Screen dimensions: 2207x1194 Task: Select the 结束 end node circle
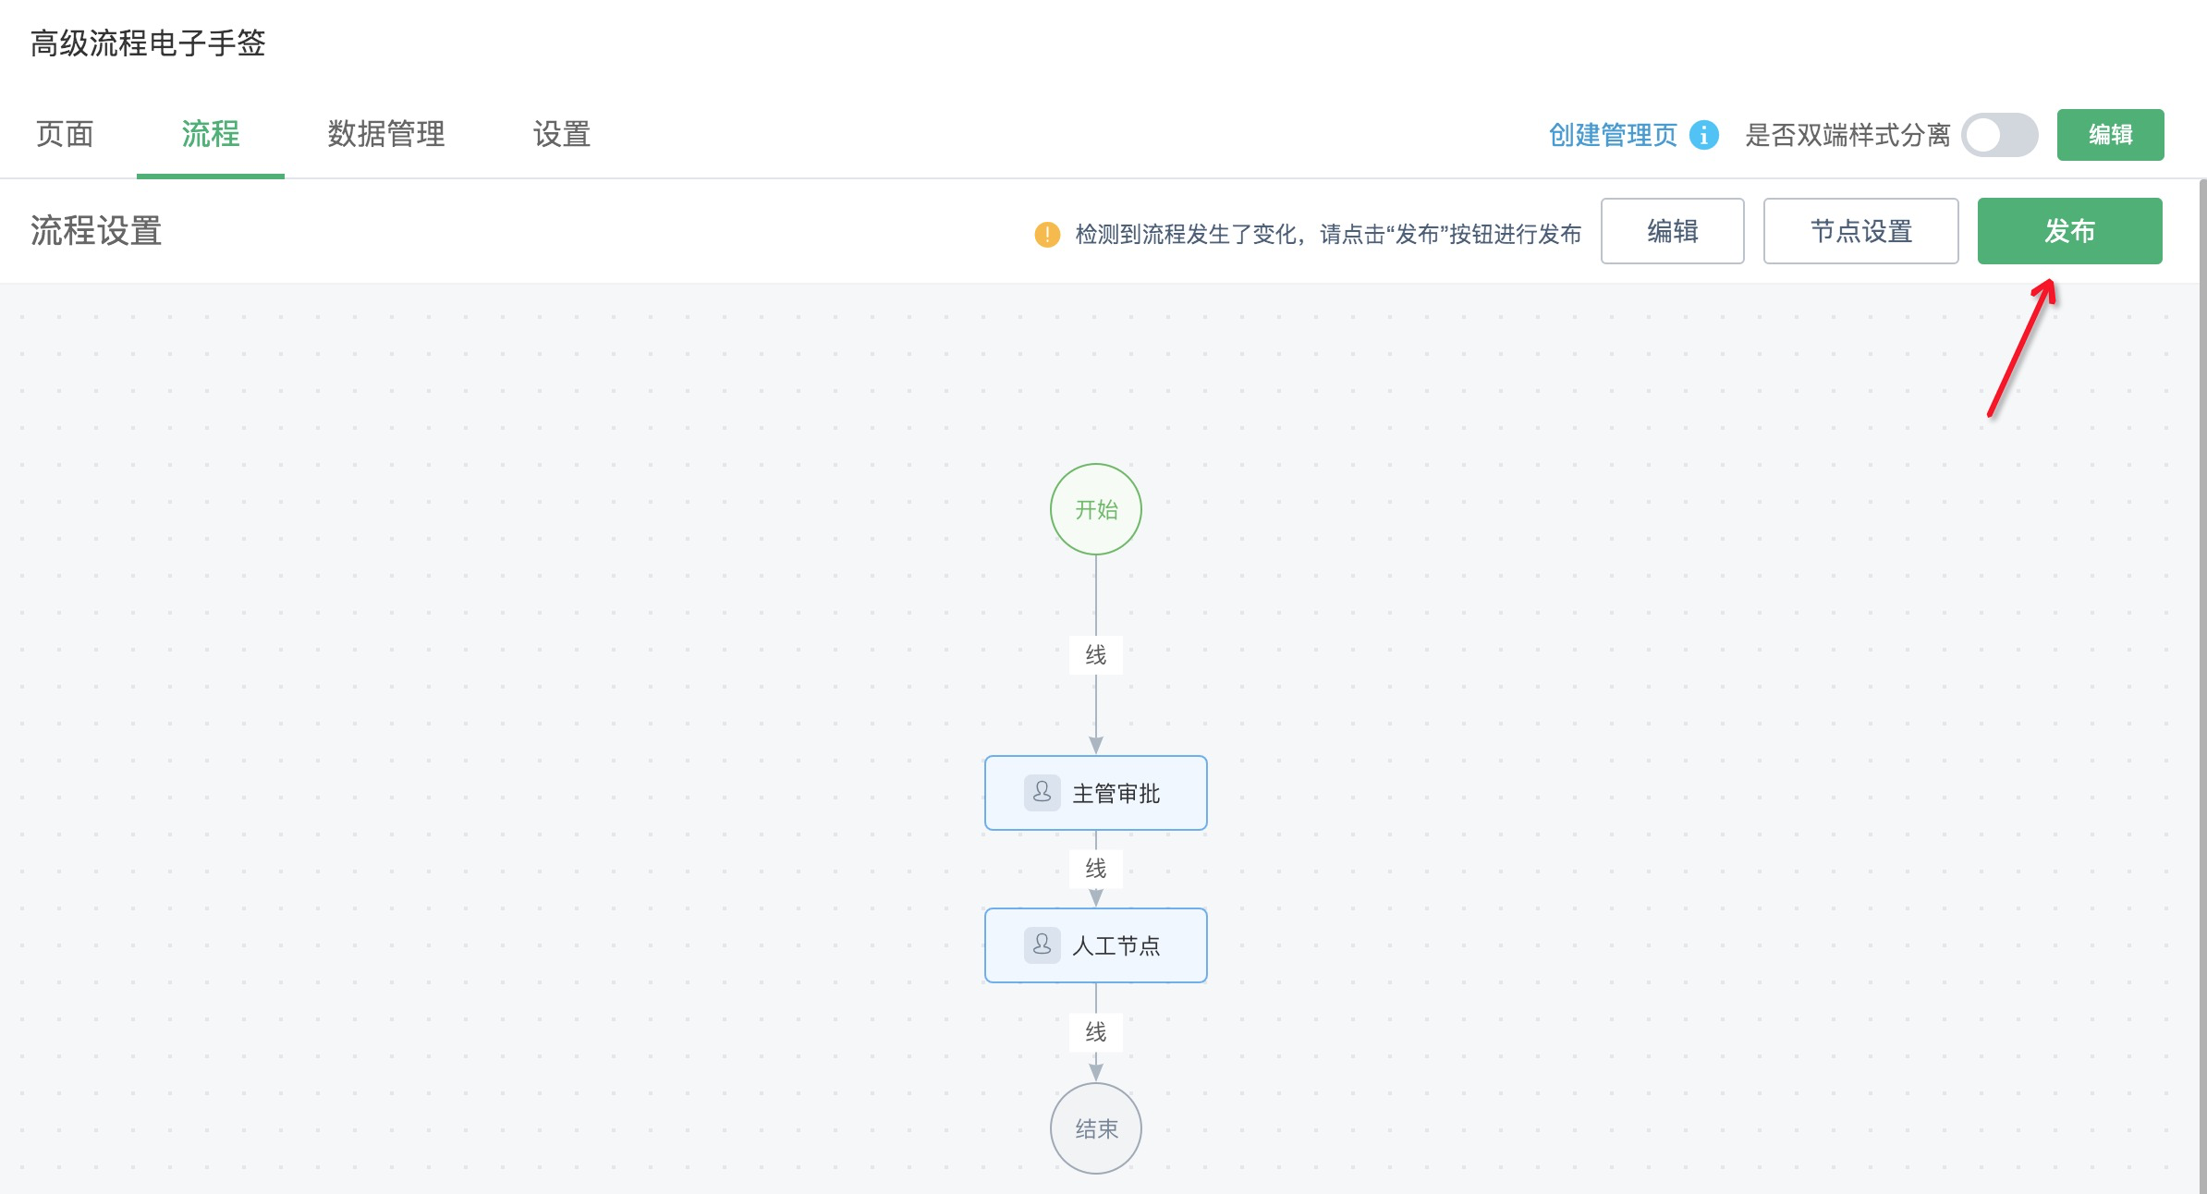point(1095,1127)
